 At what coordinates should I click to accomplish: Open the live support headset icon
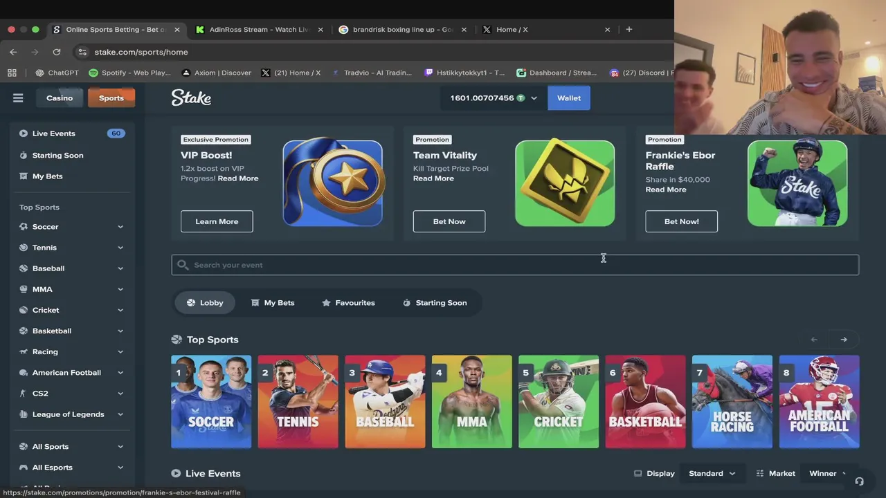[x=859, y=481]
